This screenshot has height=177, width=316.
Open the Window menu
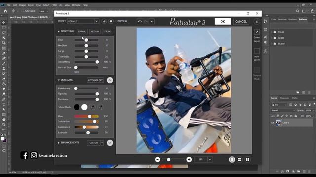click(76, 5)
